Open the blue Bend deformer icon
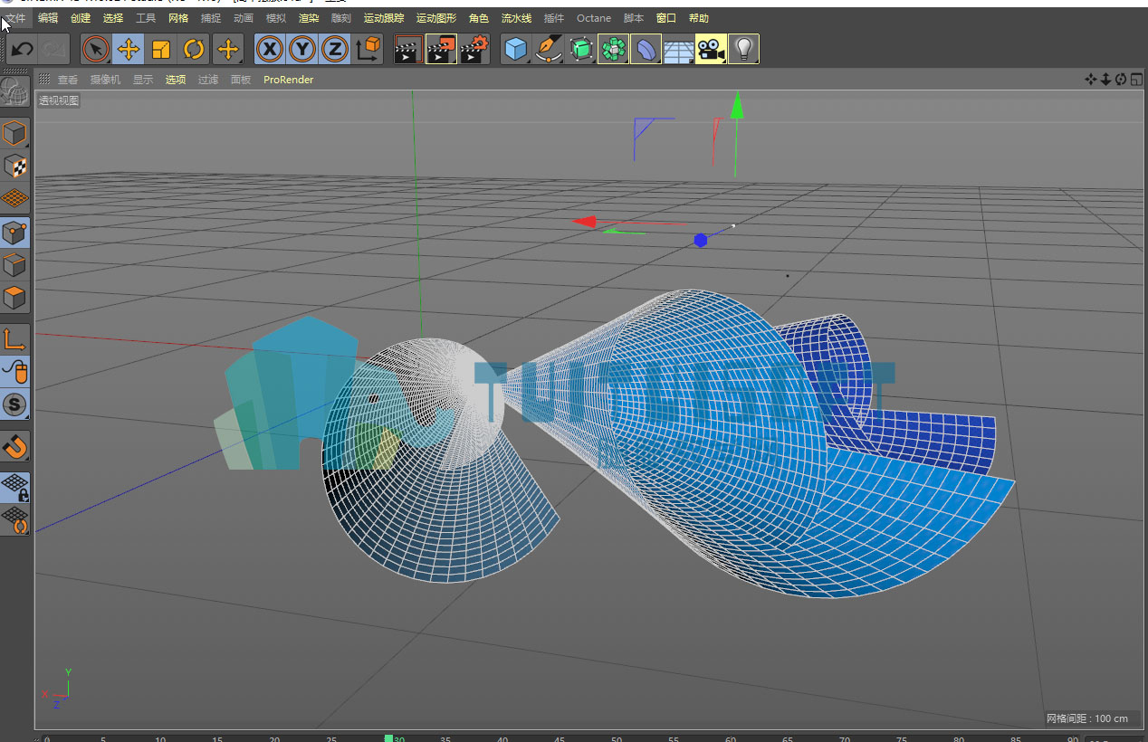1148x742 pixels. pos(646,49)
